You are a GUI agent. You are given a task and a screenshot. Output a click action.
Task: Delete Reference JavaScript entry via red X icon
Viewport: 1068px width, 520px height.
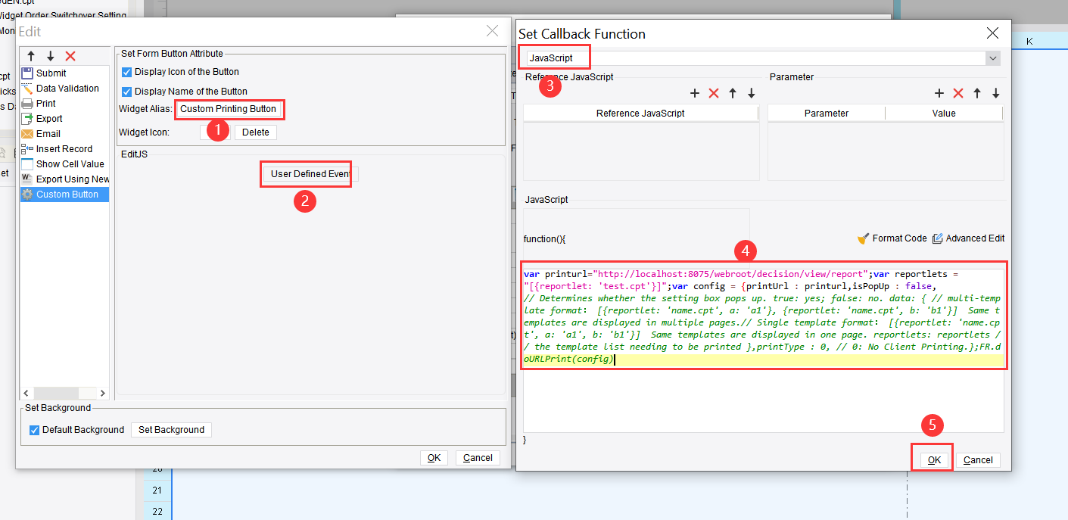coord(713,93)
